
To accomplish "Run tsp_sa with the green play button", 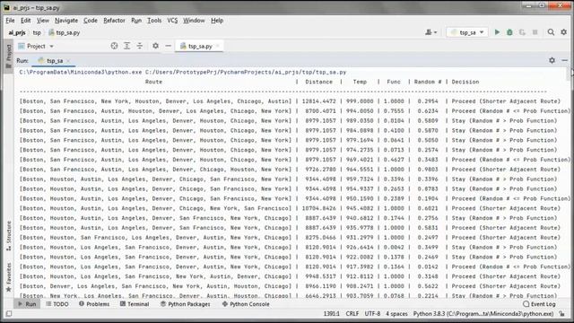I will pyautogui.click(x=497, y=32).
